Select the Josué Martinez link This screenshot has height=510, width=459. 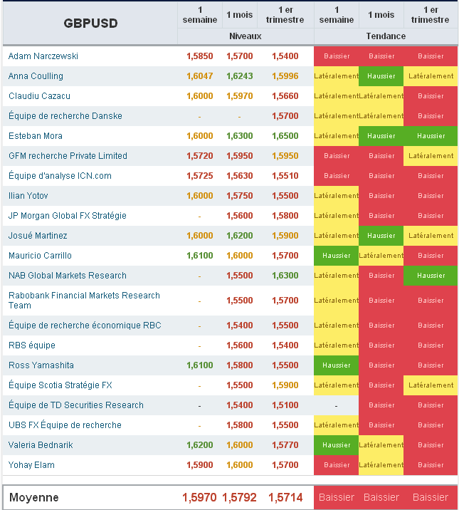[x=38, y=236]
